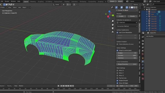Open the shading options dropdown arrow
Viewport: 165px width, 93px height.
139,7
